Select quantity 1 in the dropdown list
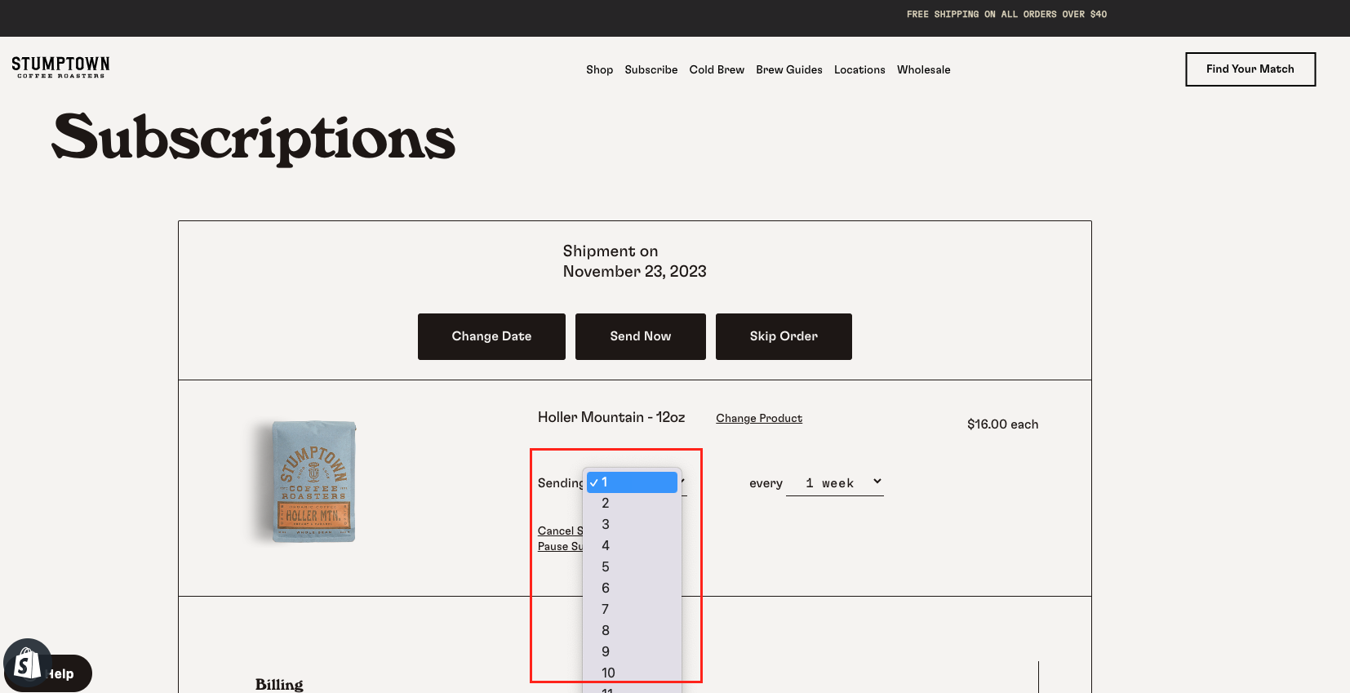 click(x=633, y=482)
